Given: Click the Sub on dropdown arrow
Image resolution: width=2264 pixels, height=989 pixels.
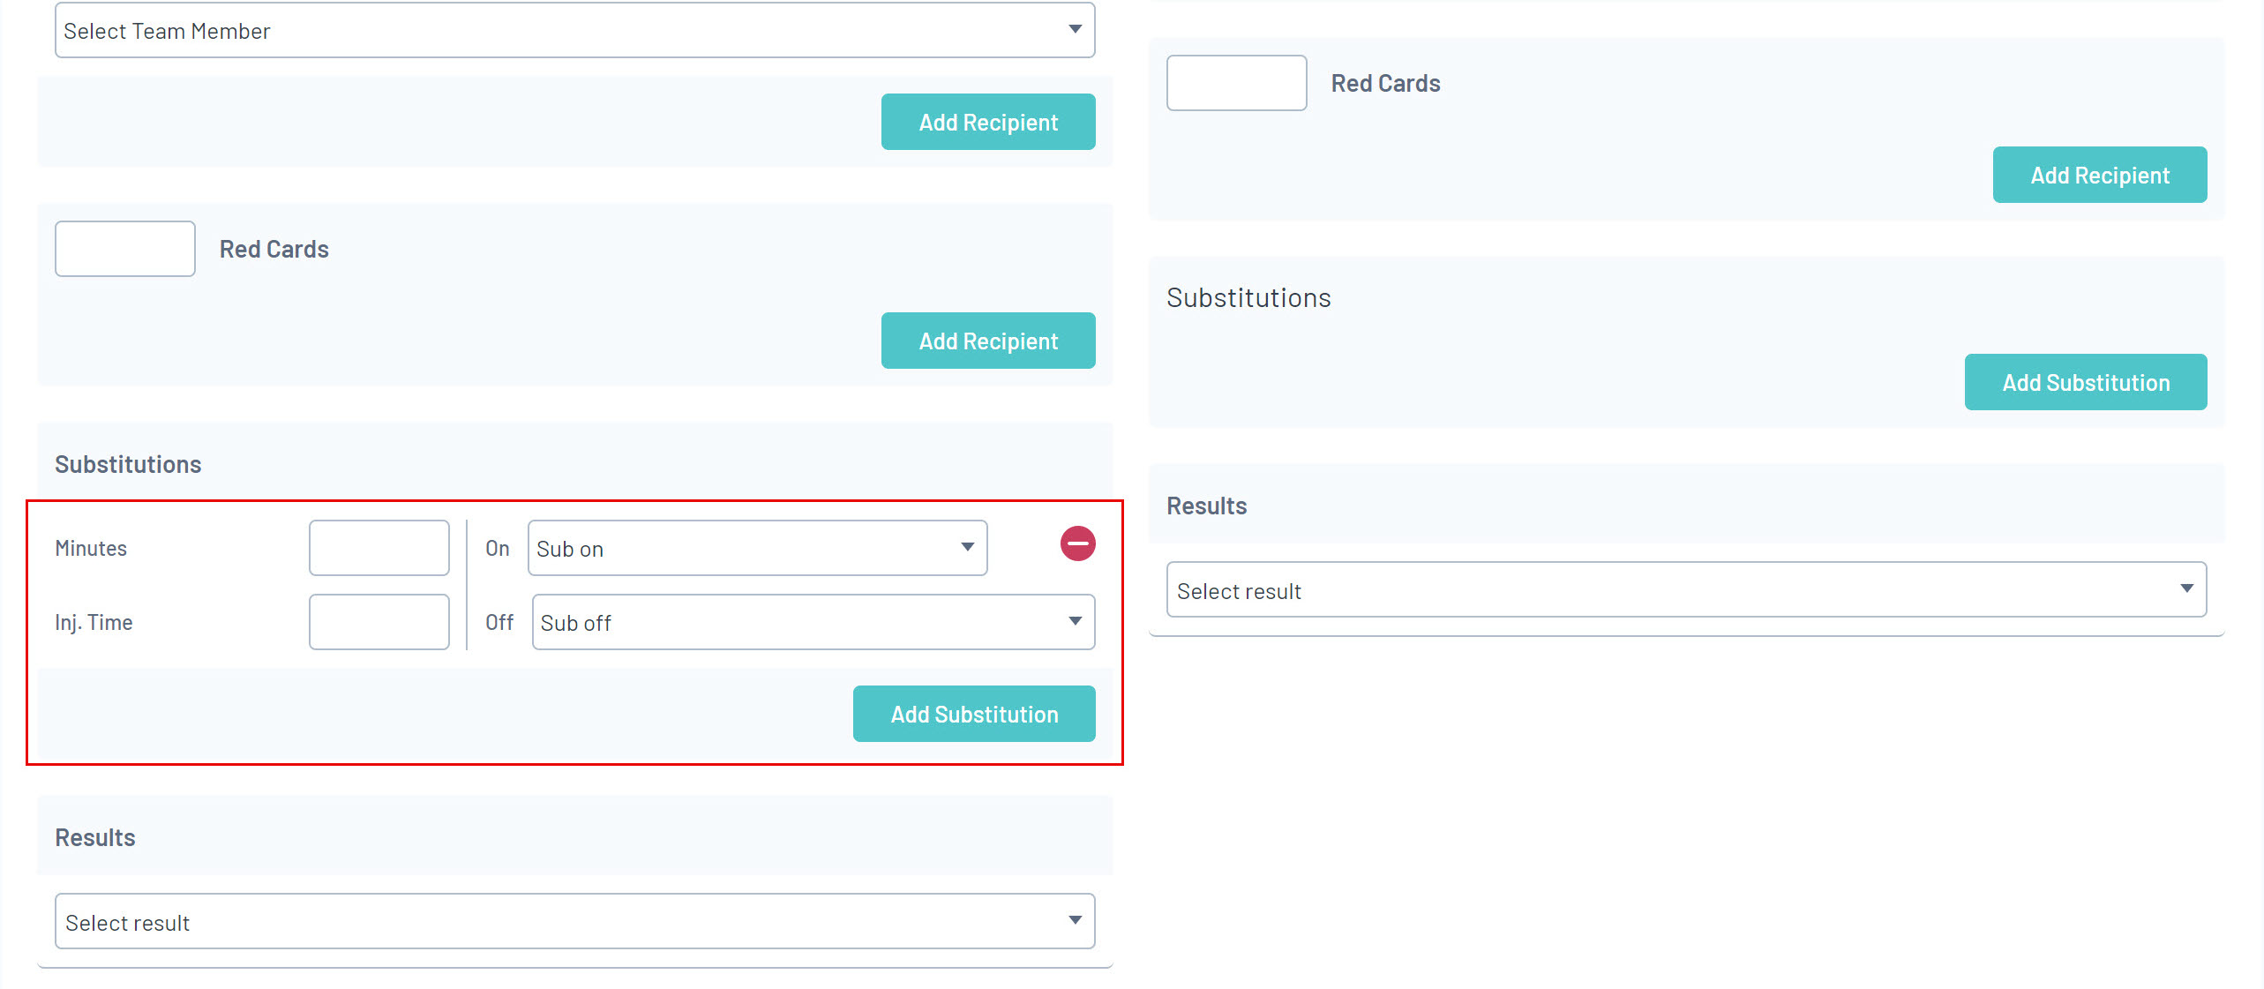Looking at the screenshot, I should point(967,547).
